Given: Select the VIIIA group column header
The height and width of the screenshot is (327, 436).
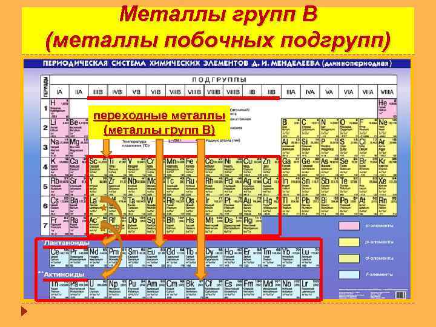Looking at the screenshot, I should (x=387, y=92).
